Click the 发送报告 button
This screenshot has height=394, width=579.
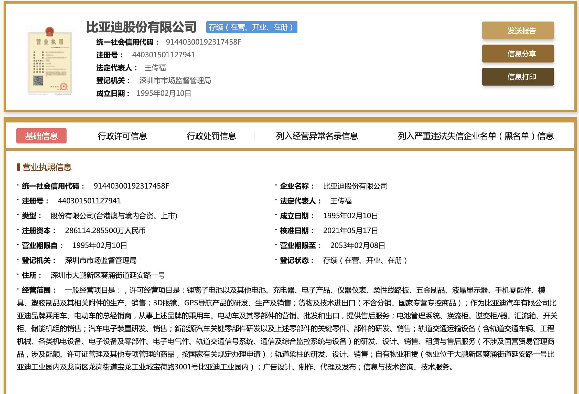pyautogui.click(x=518, y=31)
